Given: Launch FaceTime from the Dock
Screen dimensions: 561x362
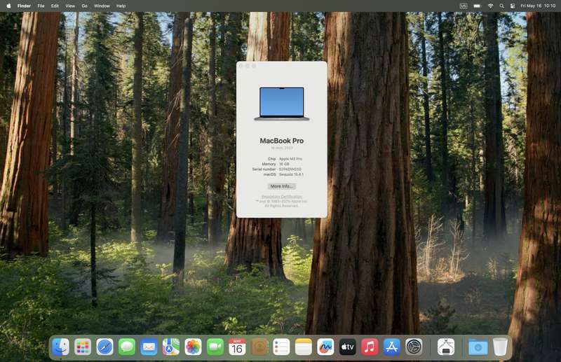Looking at the screenshot, I should pyautogui.click(x=215, y=347).
